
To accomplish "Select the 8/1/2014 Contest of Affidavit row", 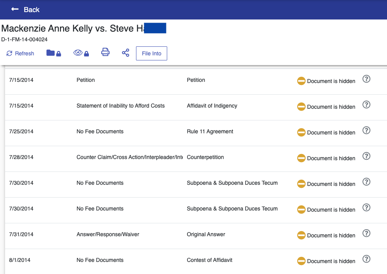I will coord(209,260).
